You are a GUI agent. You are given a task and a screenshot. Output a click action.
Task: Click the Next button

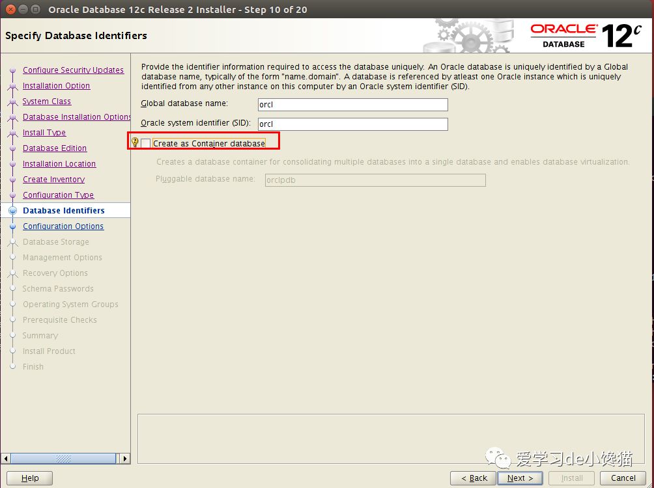click(x=520, y=478)
